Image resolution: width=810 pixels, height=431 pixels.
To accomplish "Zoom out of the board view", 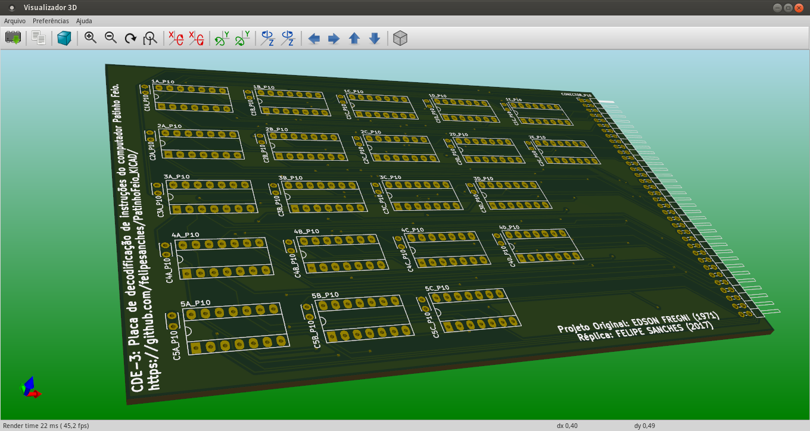I will click(x=111, y=38).
